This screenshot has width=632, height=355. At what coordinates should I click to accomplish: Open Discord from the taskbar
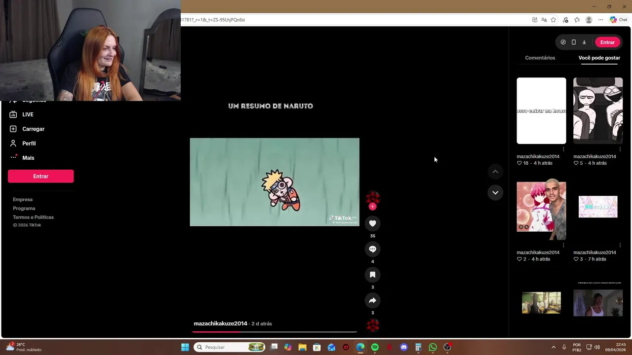pyautogui.click(x=404, y=347)
